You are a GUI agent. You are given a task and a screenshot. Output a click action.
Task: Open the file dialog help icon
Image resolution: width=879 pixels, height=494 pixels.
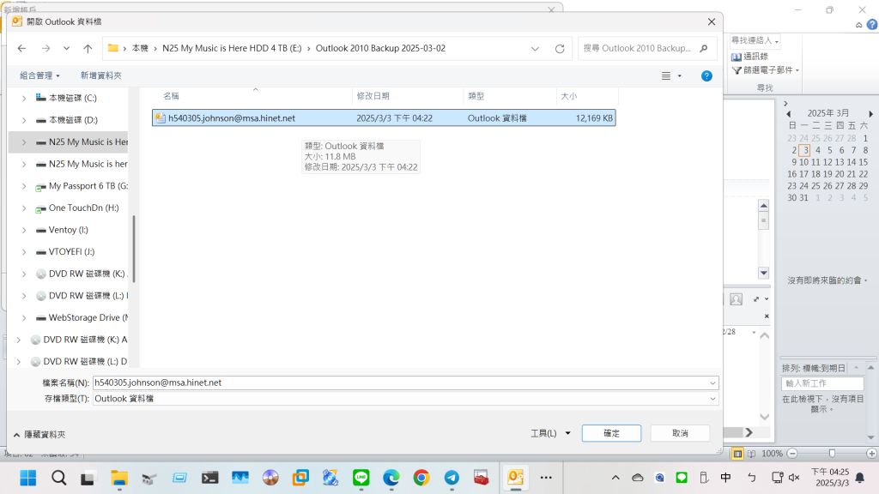(706, 75)
